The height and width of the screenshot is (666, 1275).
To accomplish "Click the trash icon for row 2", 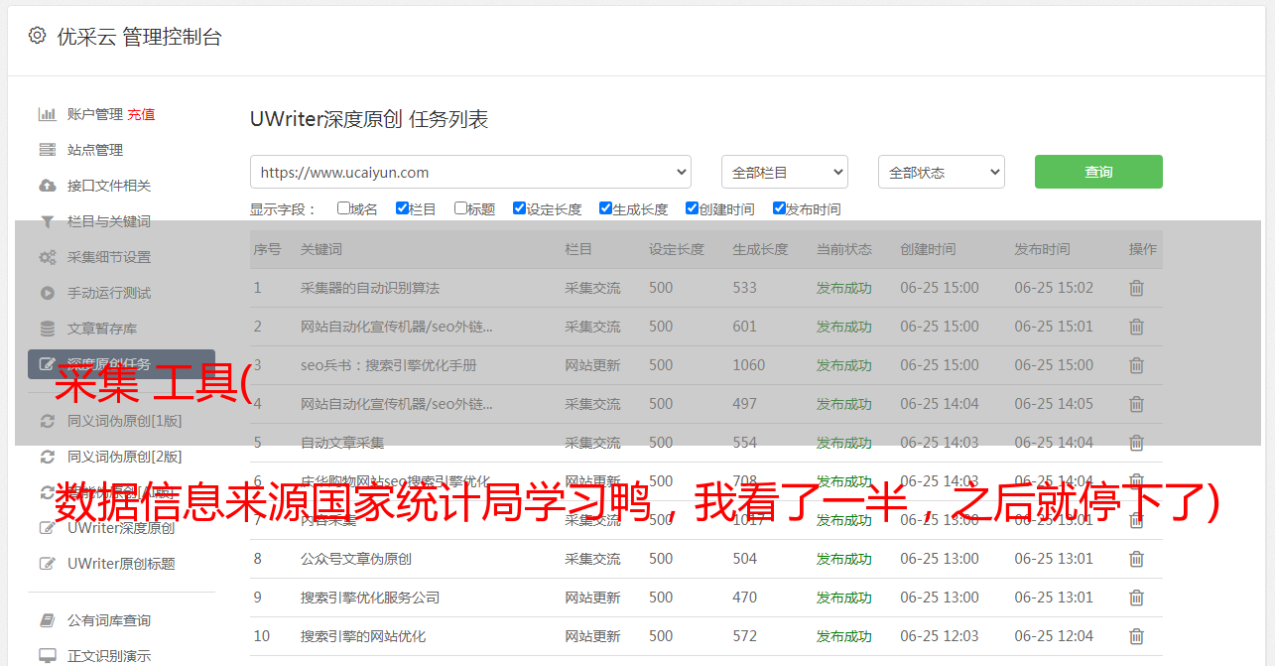I will pyautogui.click(x=1136, y=327).
